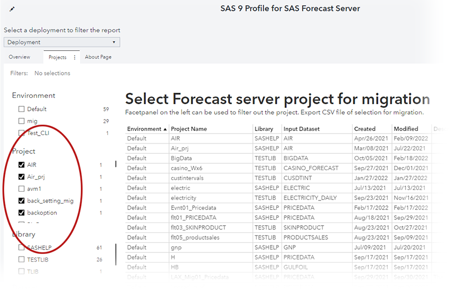
Task: Click the Project list scrollbar
Action: [x=116, y=164]
